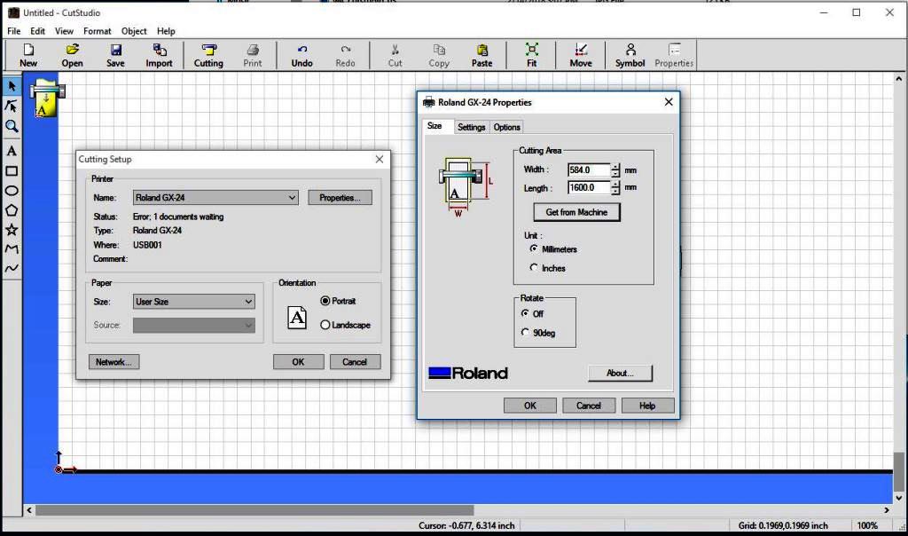
Task: Increase Width with the up stepper arrow
Action: (x=615, y=167)
